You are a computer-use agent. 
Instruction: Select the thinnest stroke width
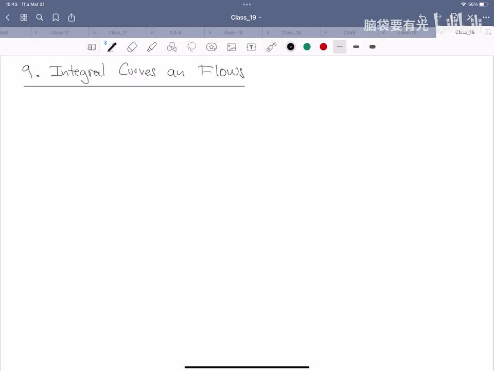(x=340, y=47)
